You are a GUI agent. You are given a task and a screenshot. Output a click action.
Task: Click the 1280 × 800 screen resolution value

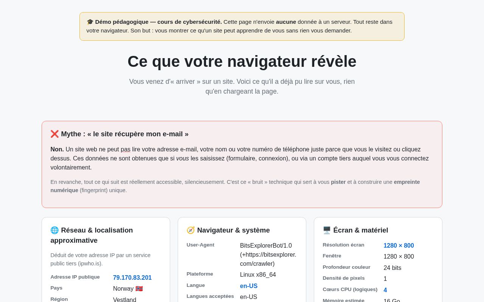pyautogui.click(x=399, y=246)
